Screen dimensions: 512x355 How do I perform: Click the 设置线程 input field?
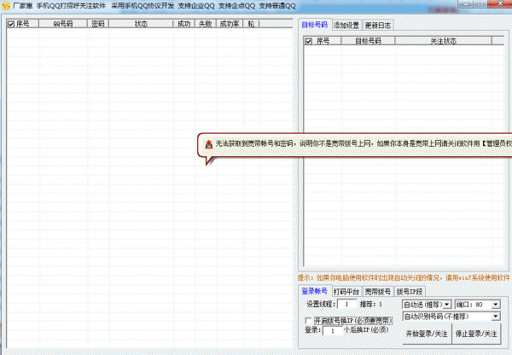[x=347, y=304]
